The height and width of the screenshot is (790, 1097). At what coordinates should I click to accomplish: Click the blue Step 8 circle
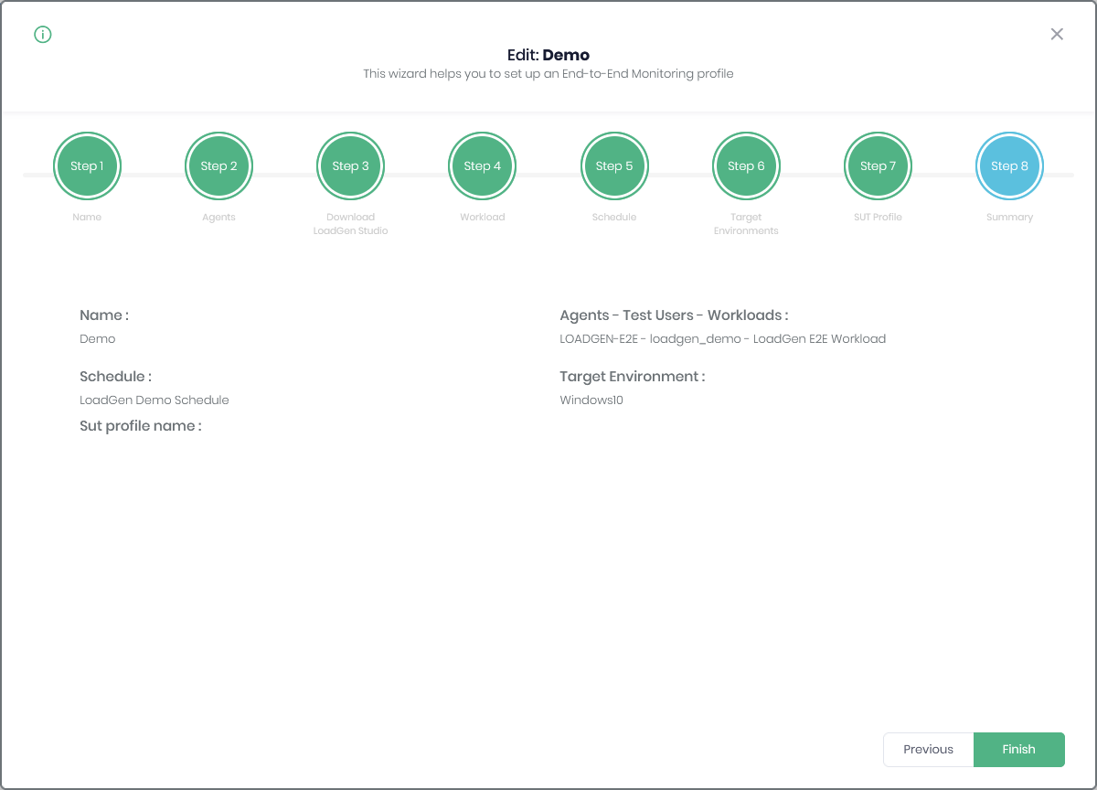click(1009, 166)
